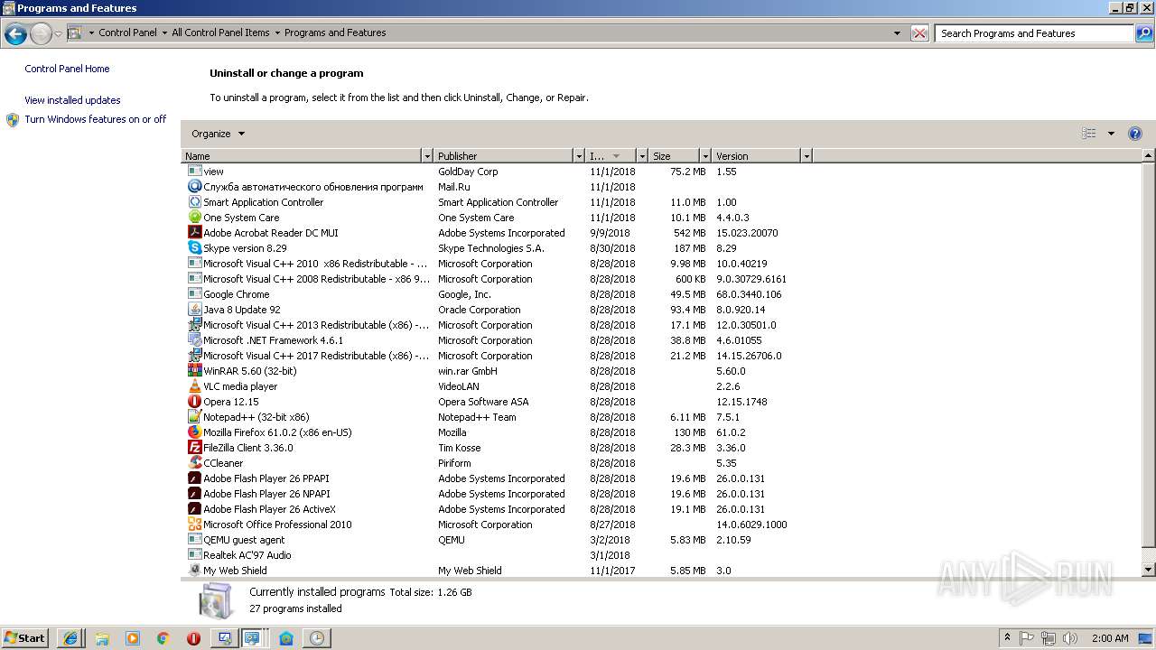This screenshot has width=1156, height=650.
Task: Select the Google Chrome list icon
Action: pyautogui.click(x=194, y=294)
